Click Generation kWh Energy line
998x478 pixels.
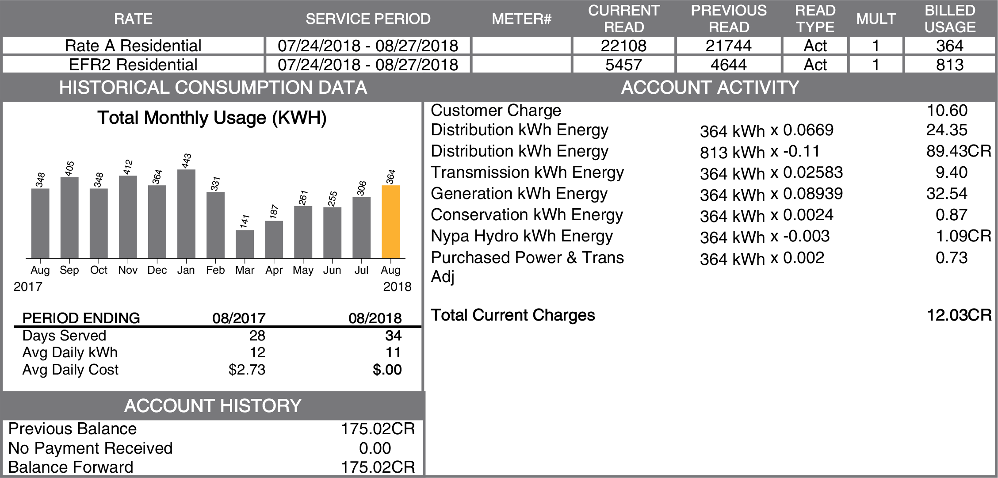519,194
